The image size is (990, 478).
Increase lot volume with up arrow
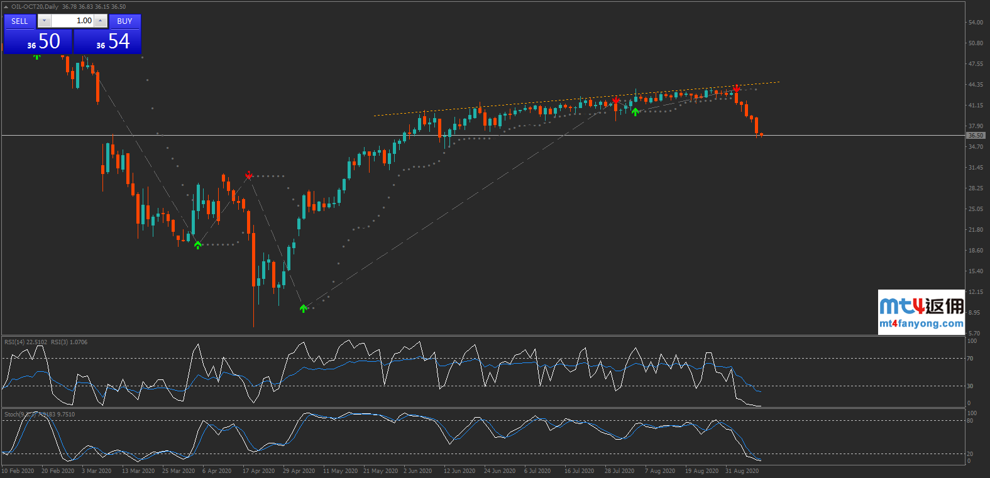point(100,21)
